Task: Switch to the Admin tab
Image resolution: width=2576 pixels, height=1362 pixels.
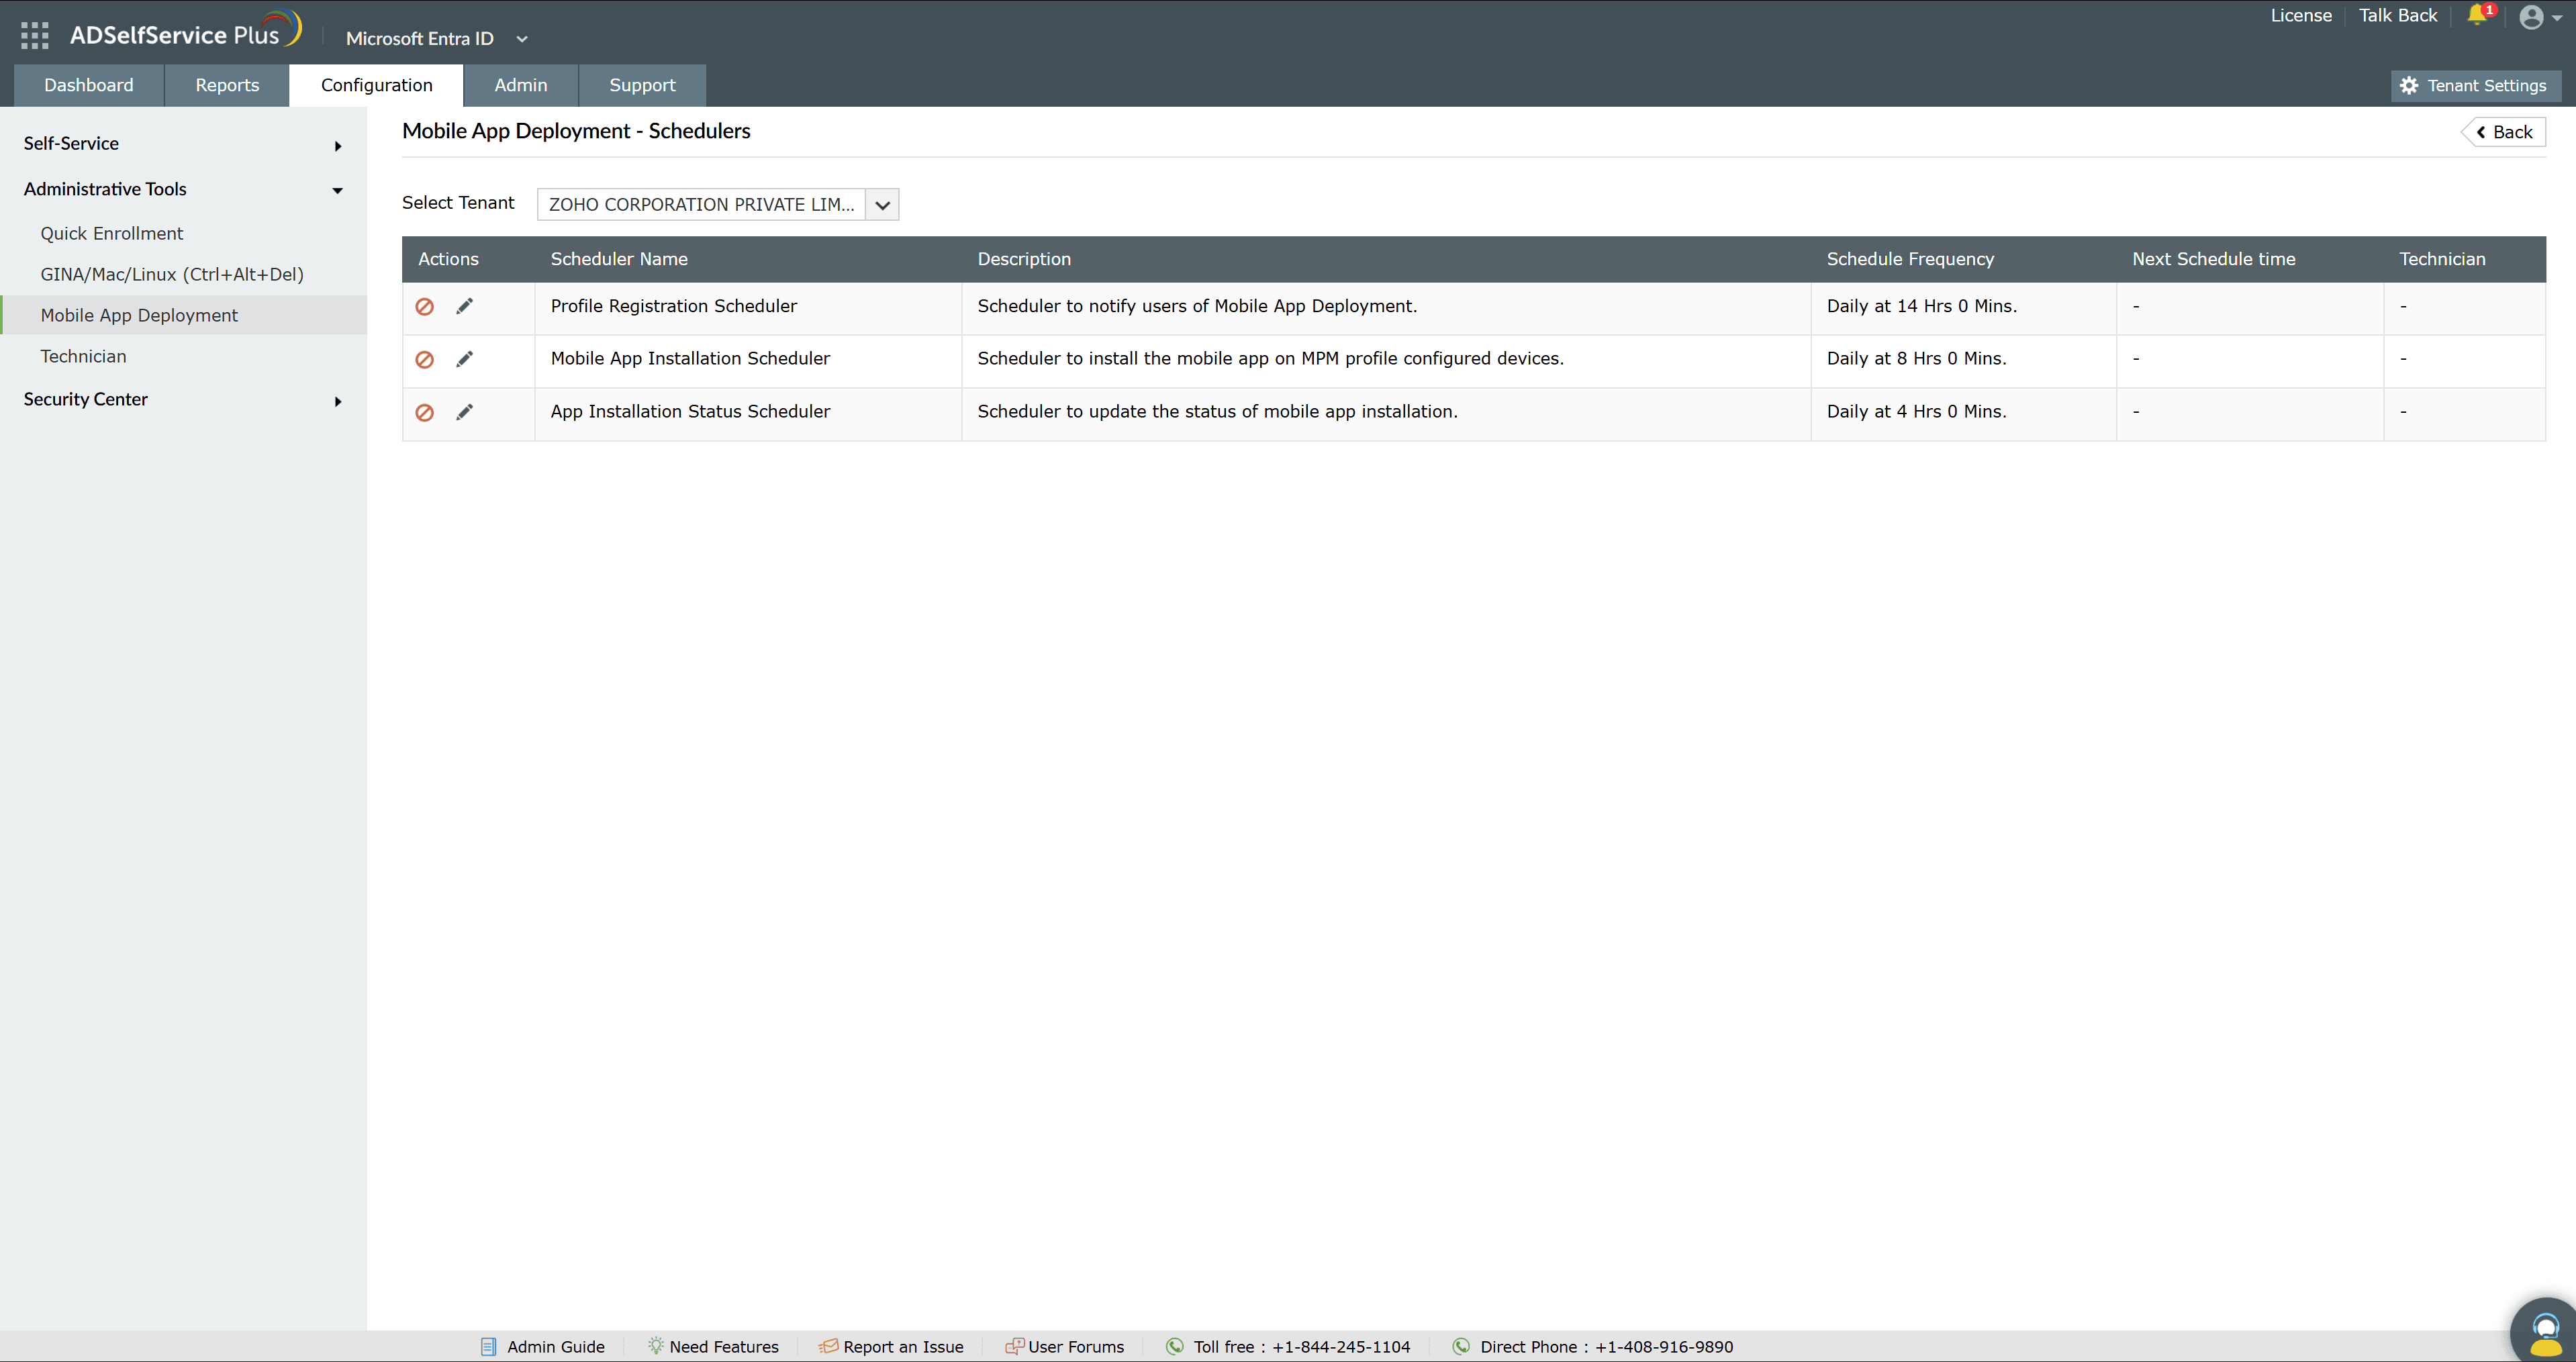Action: click(x=520, y=86)
